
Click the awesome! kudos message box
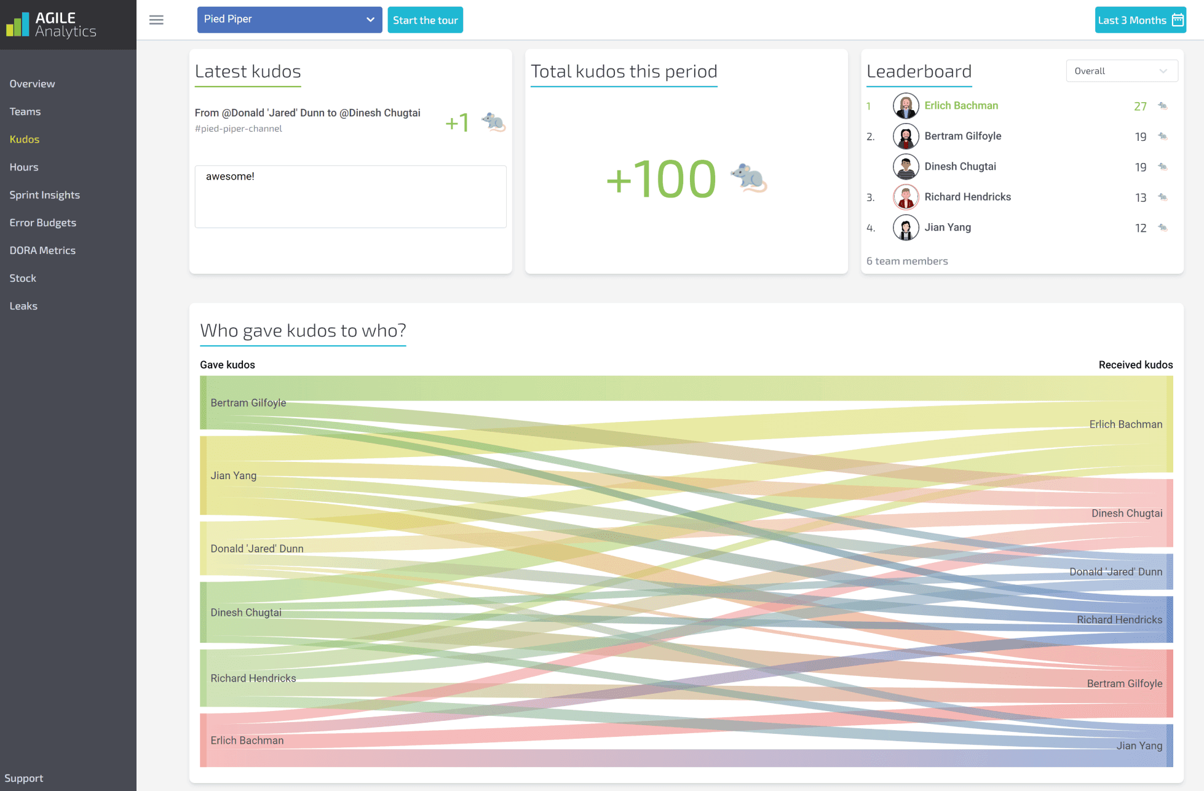click(351, 197)
